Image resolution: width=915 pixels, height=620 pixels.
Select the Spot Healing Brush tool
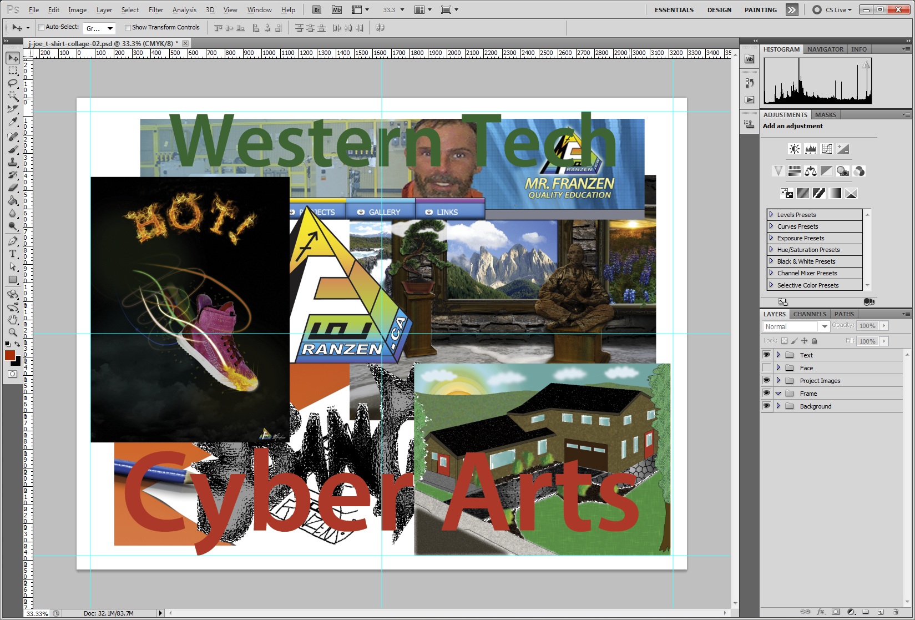(x=13, y=137)
